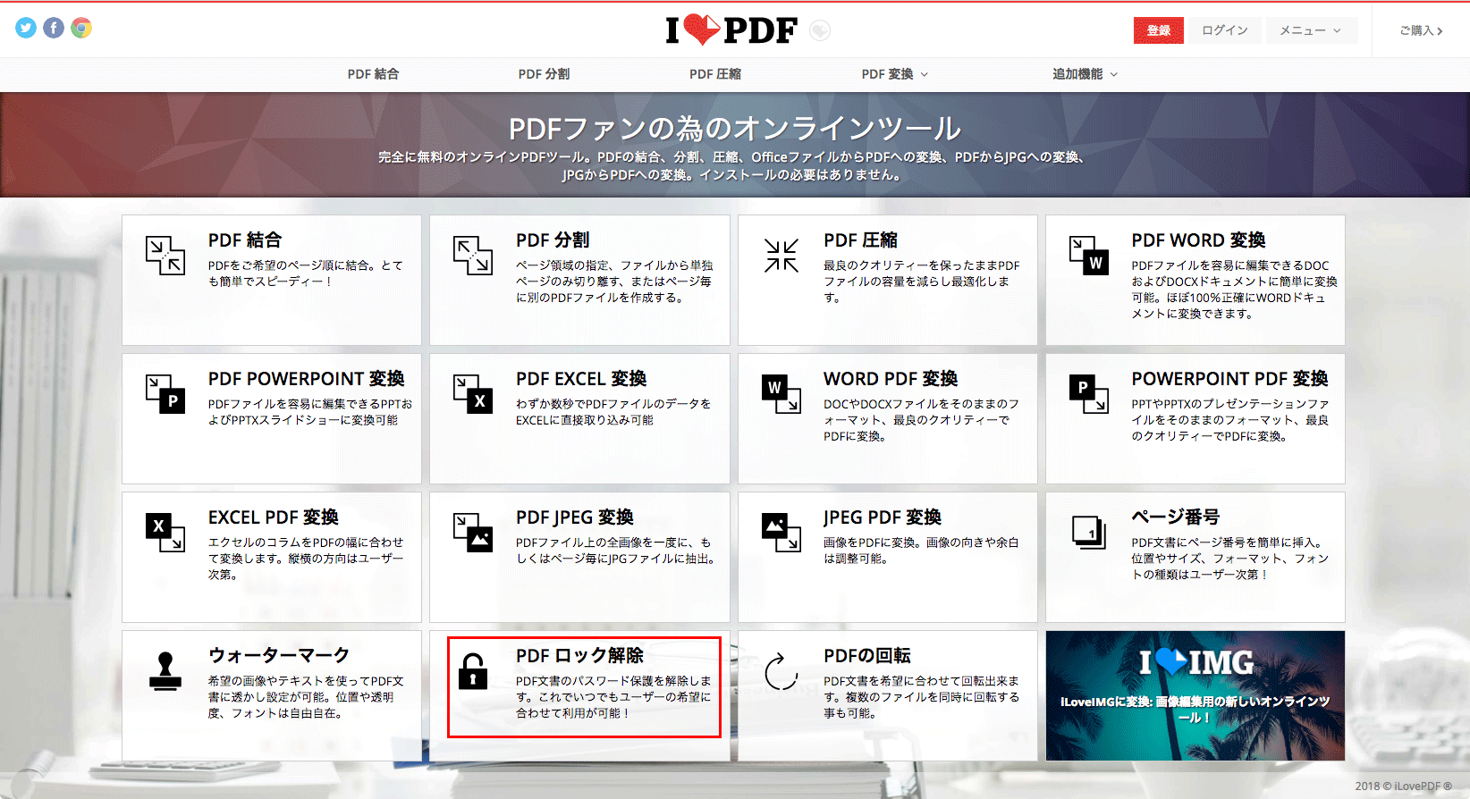Viewport: 1470px width, 799px height.
Task: Click the PDF 分割 split icon
Action: [x=473, y=256]
